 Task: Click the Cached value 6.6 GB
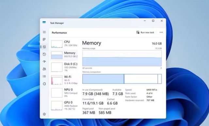112,103
